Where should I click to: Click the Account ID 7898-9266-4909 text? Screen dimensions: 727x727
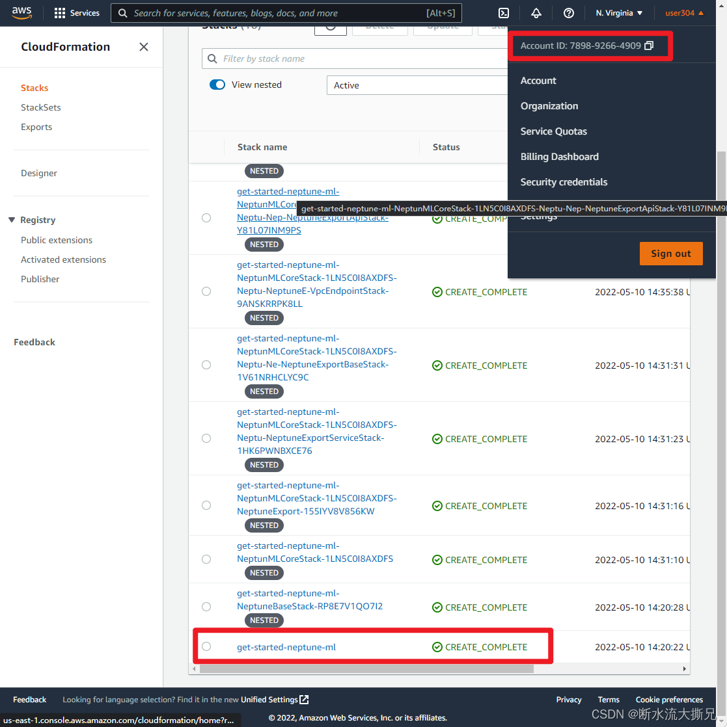581,46
